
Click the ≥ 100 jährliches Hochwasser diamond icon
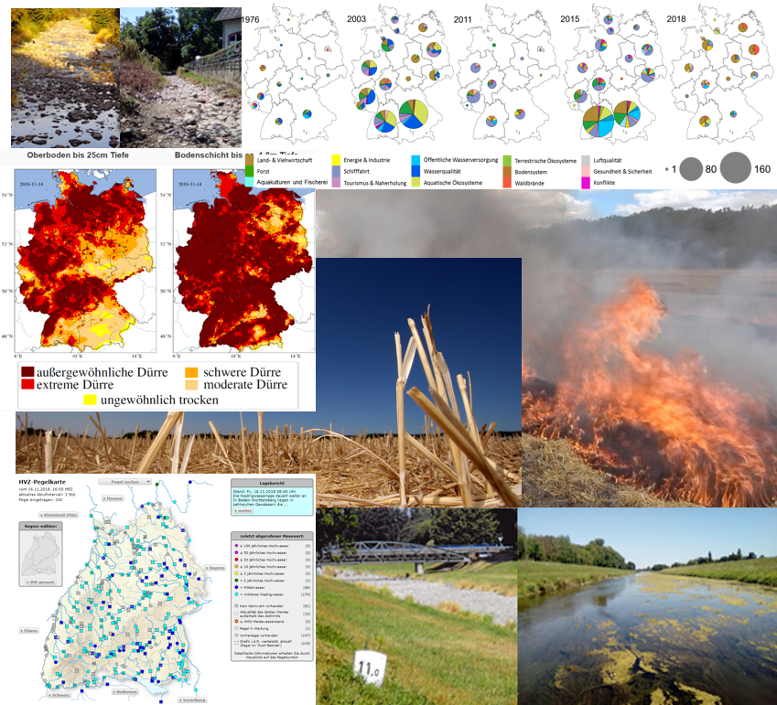click(236, 546)
